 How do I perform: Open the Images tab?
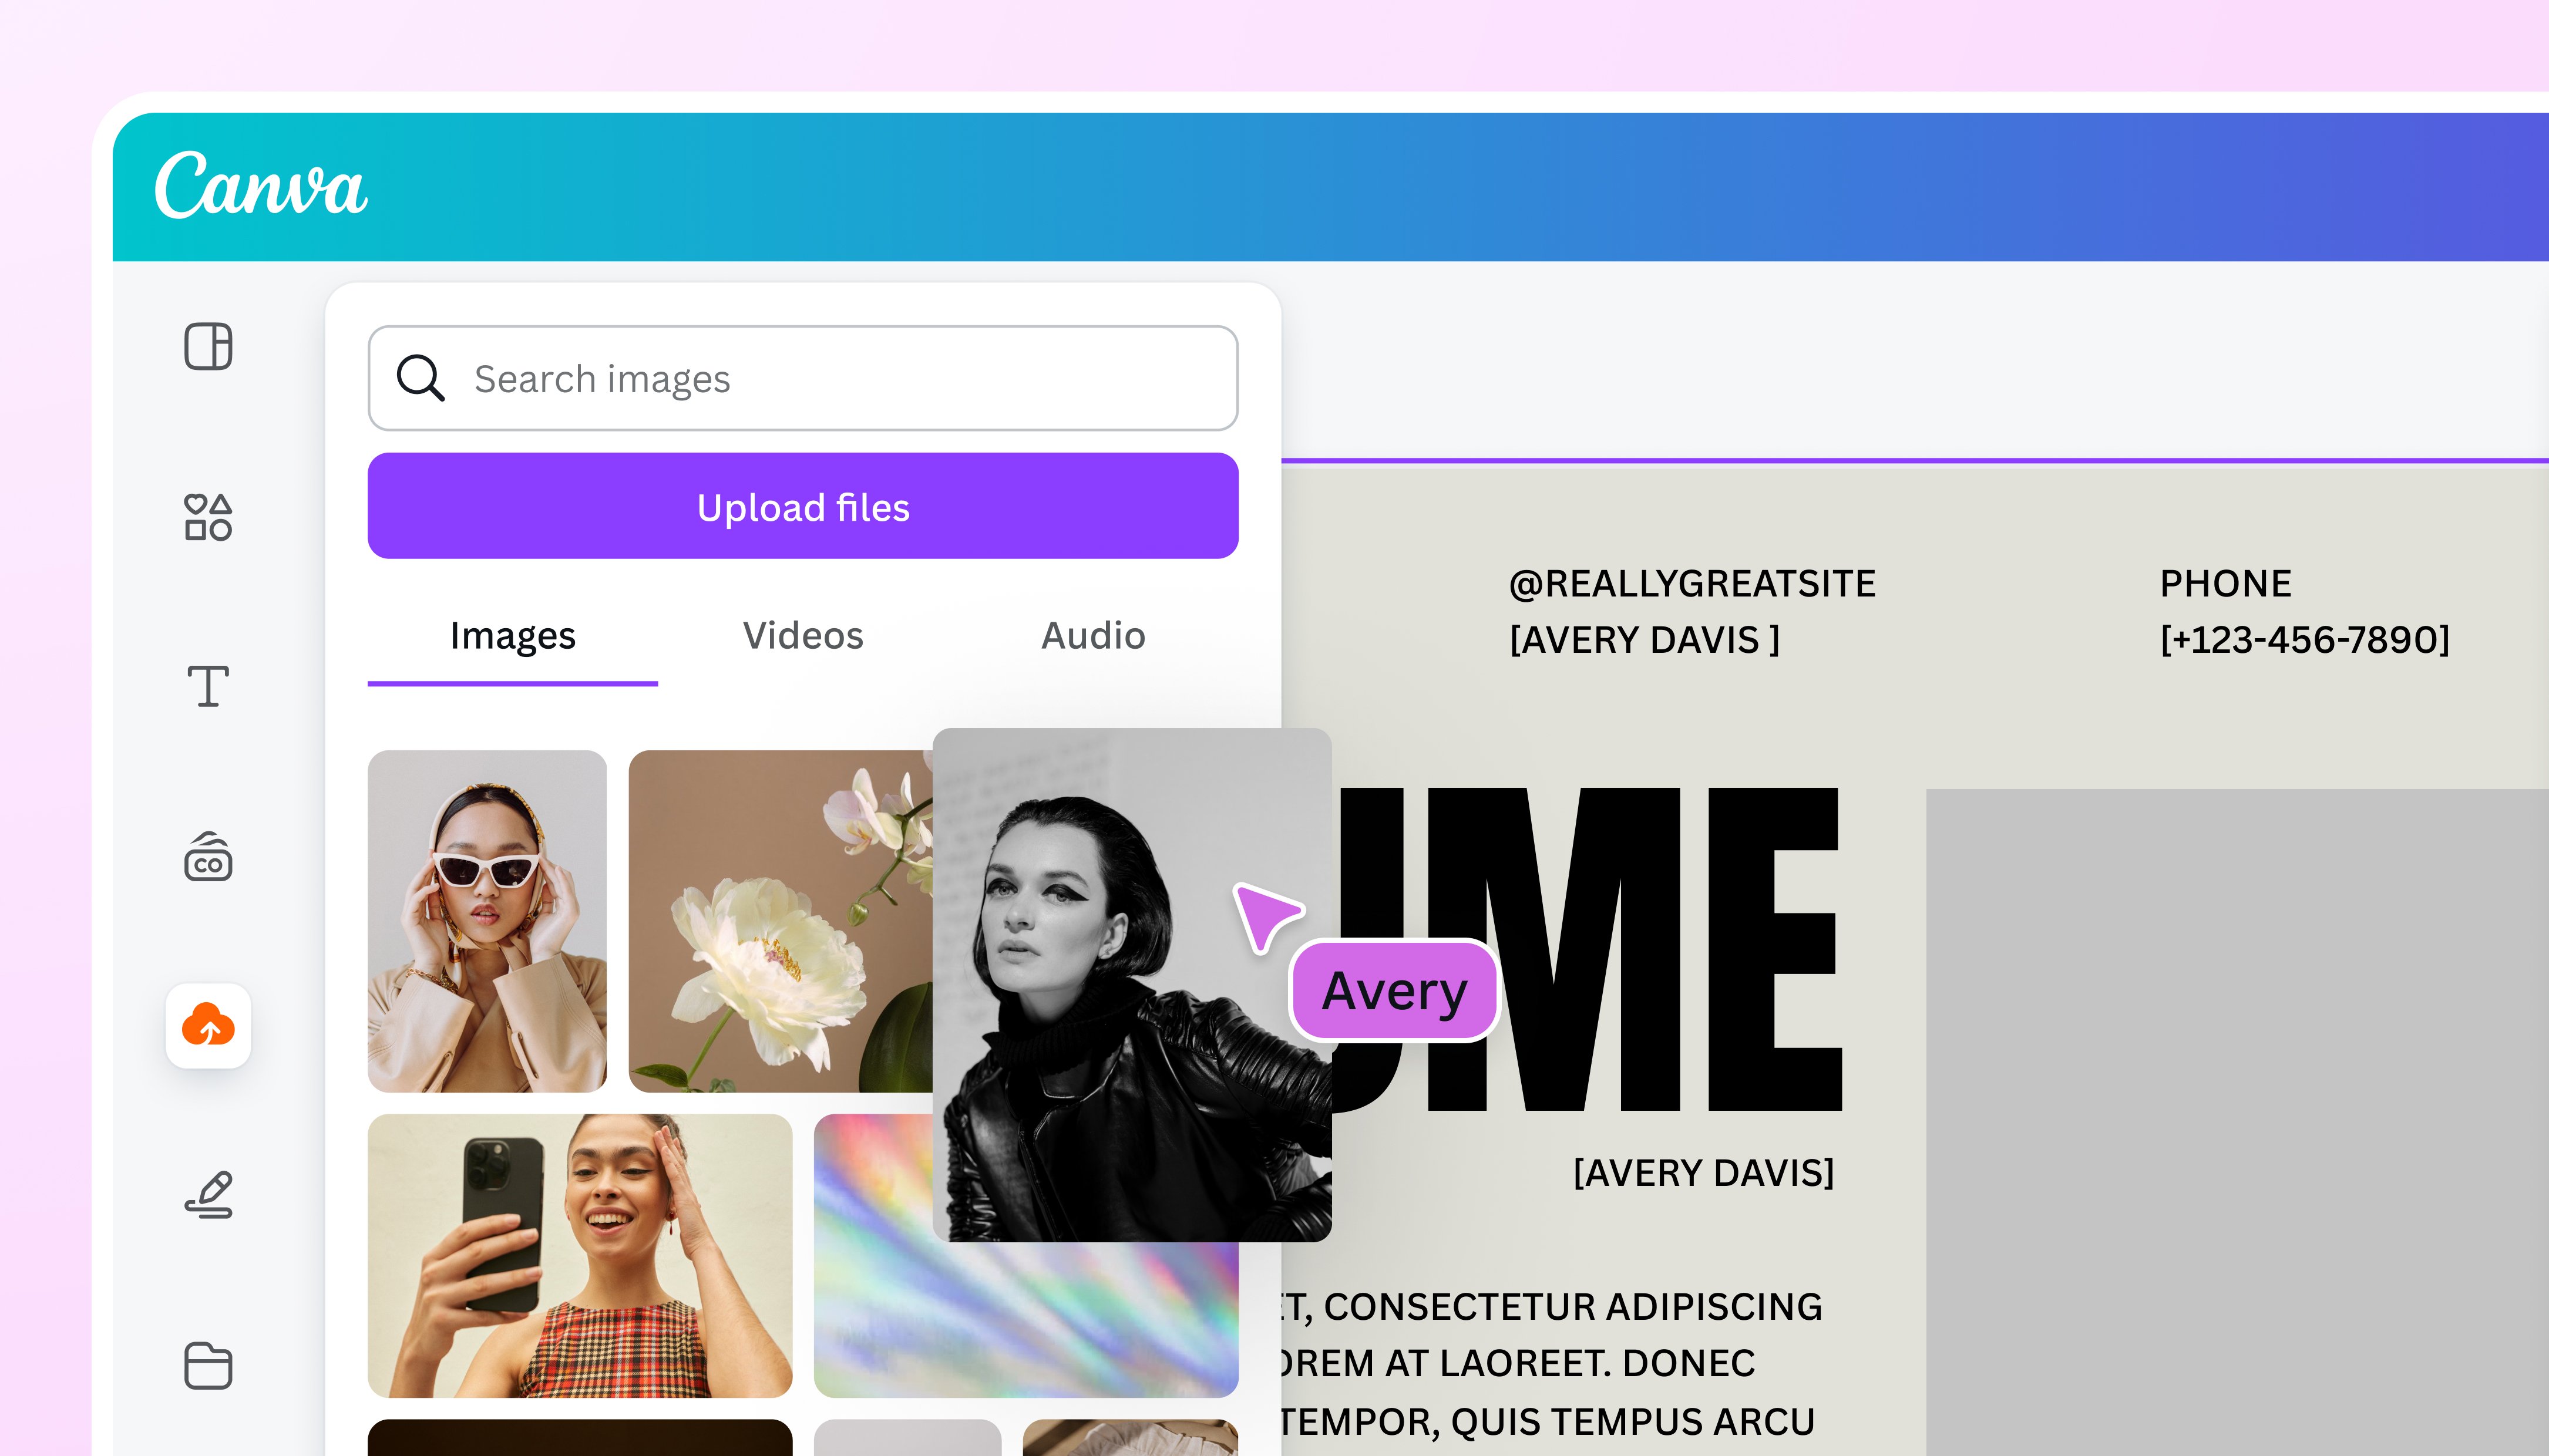512,636
